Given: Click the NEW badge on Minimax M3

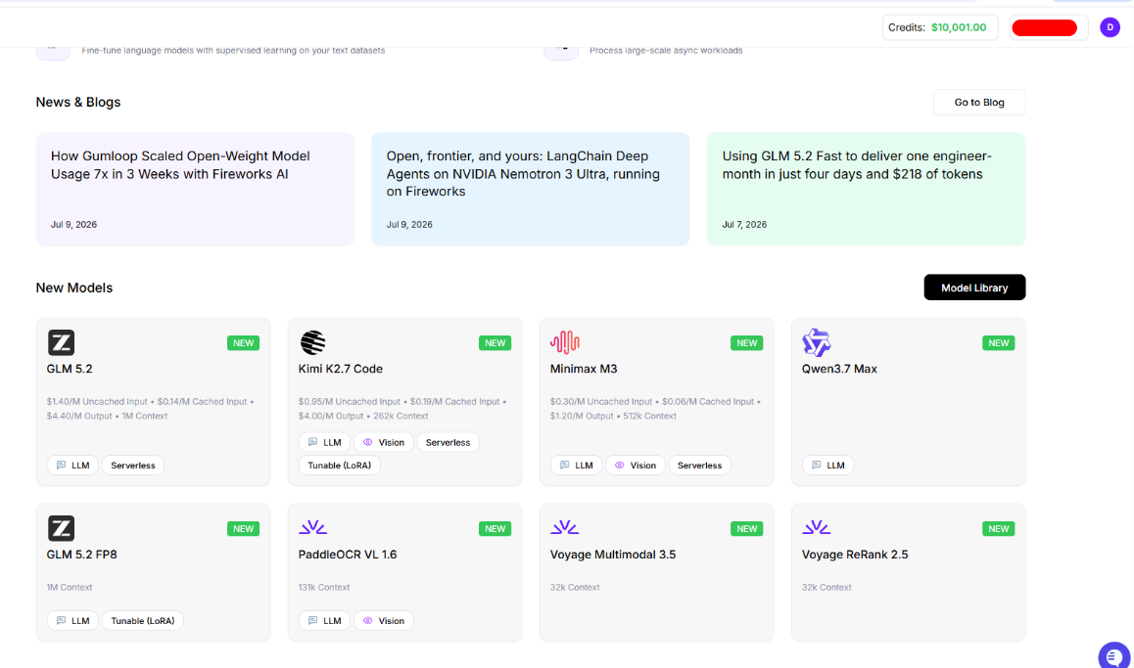Looking at the screenshot, I should [746, 343].
